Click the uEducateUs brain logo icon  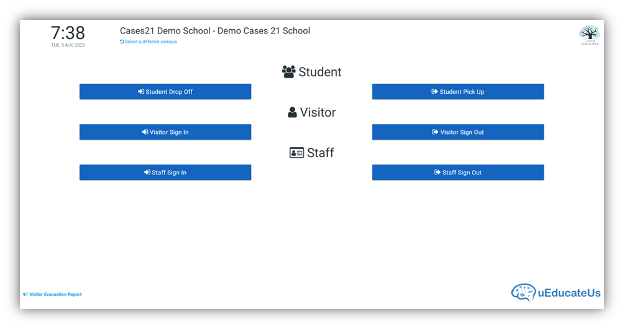click(x=523, y=292)
